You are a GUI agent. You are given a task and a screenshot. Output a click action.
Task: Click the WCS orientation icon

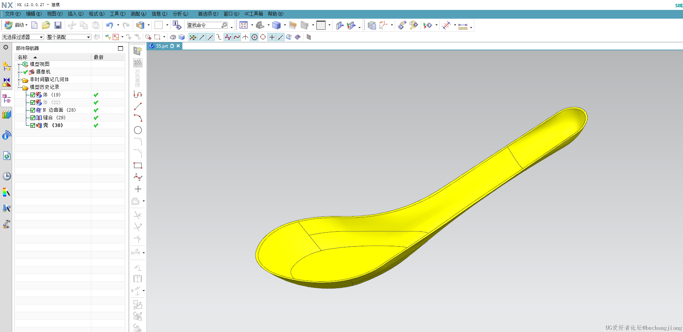(x=383, y=25)
